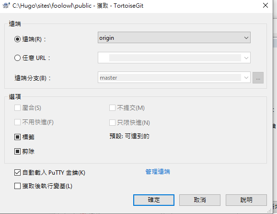Uncheck 自動載入 PuTTY 金鑰(K)
Screen dimensions: 277x214
pos(17,173)
